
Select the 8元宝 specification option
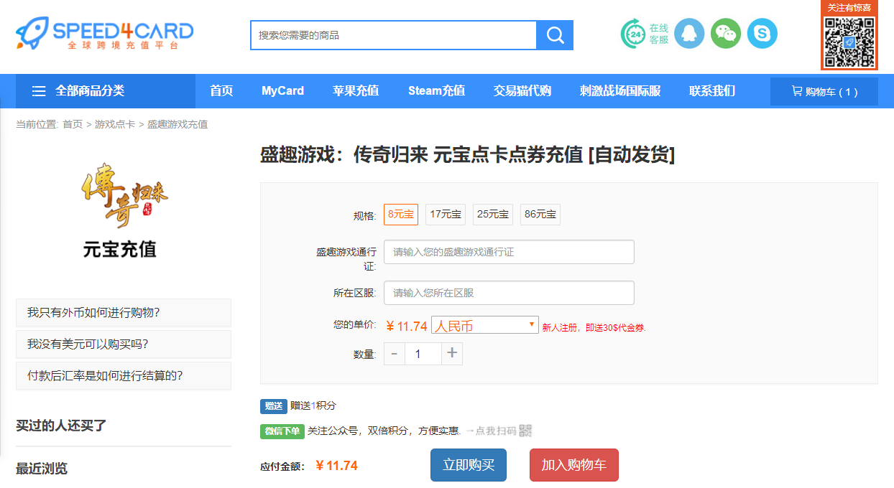click(x=400, y=214)
